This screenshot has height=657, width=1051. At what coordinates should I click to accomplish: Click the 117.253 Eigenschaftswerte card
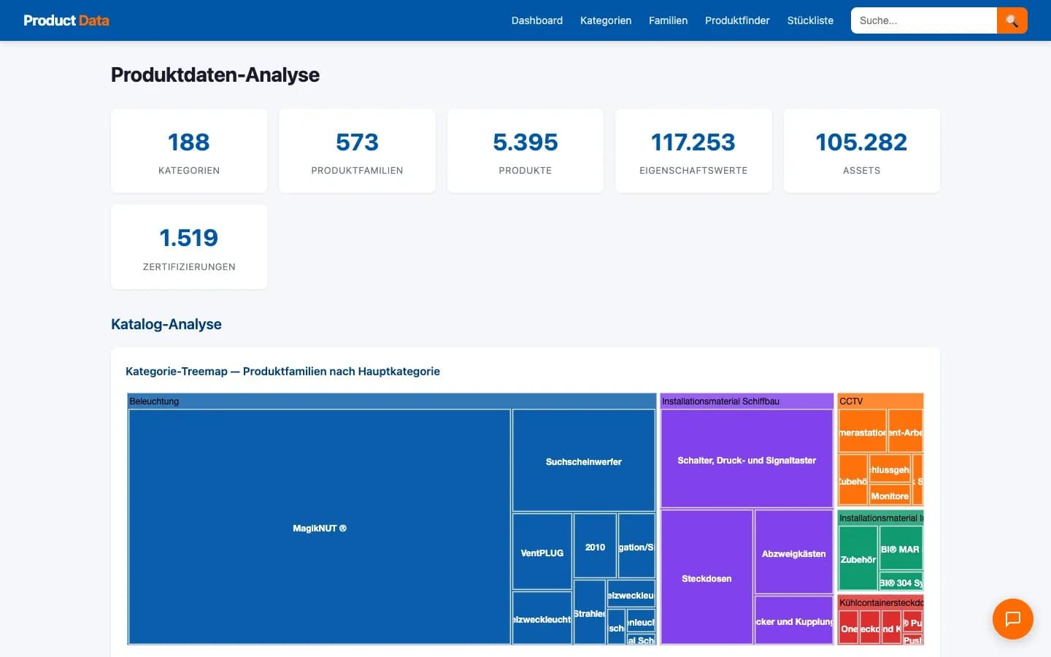[693, 150]
